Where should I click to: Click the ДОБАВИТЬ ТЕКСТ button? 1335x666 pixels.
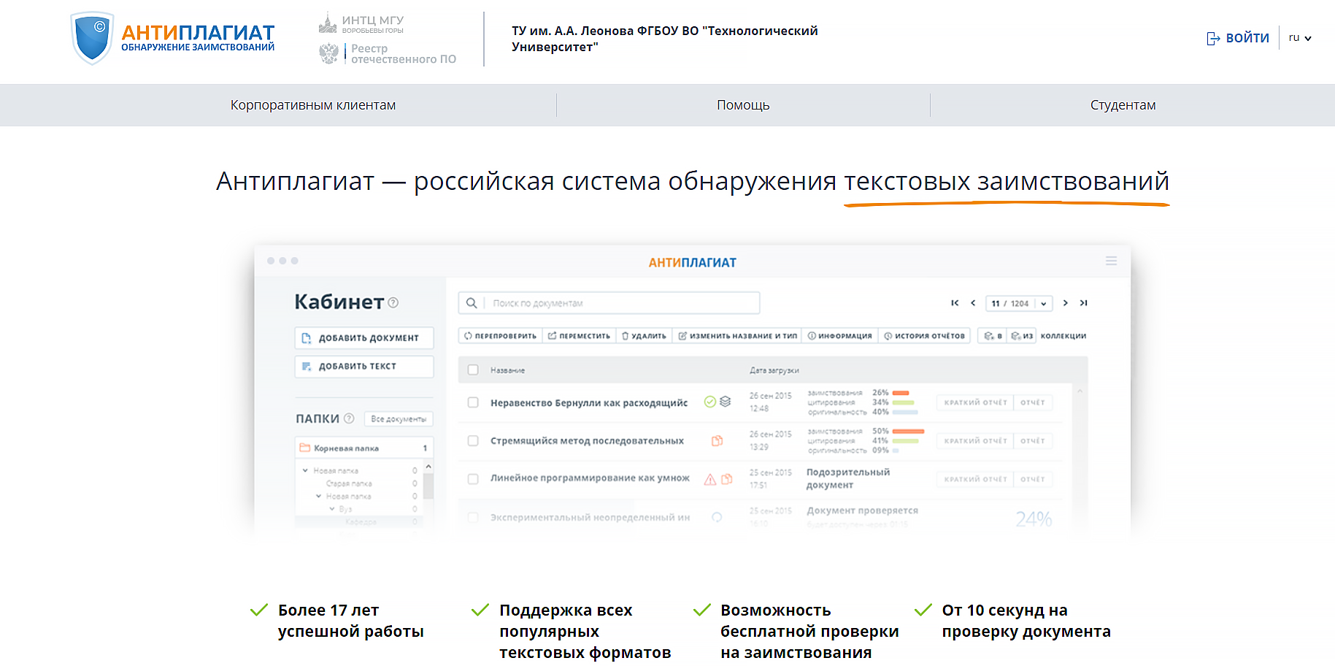coord(364,367)
